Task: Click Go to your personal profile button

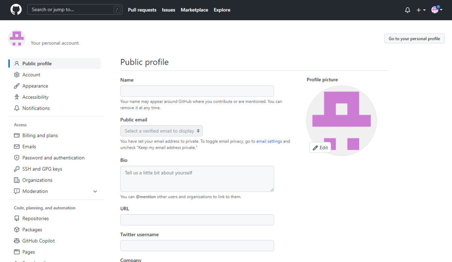Action: pos(414,39)
